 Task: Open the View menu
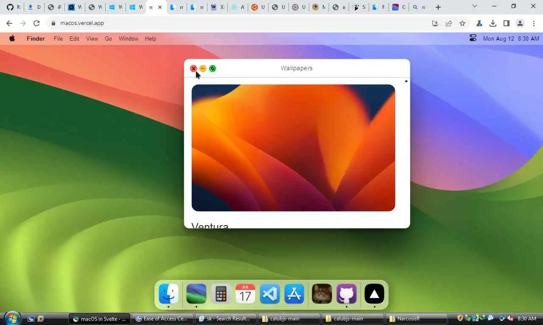click(x=92, y=39)
